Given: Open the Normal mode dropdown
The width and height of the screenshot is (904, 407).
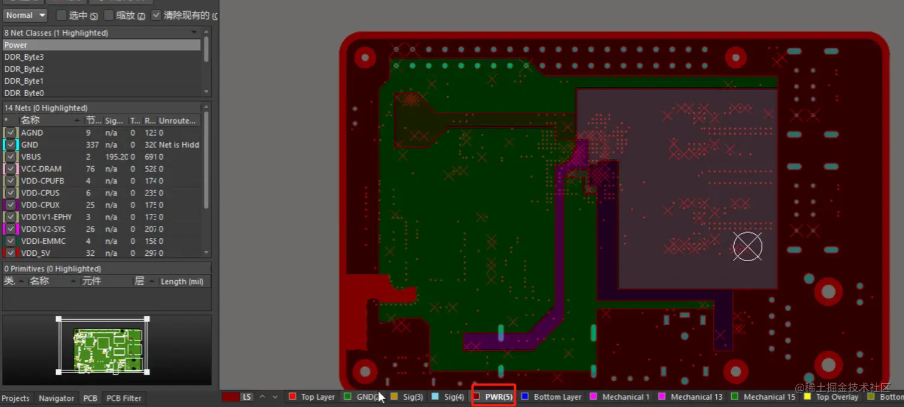Looking at the screenshot, I should [x=25, y=15].
